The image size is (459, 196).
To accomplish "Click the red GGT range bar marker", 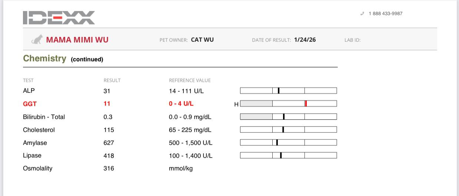I will pyautogui.click(x=306, y=104).
